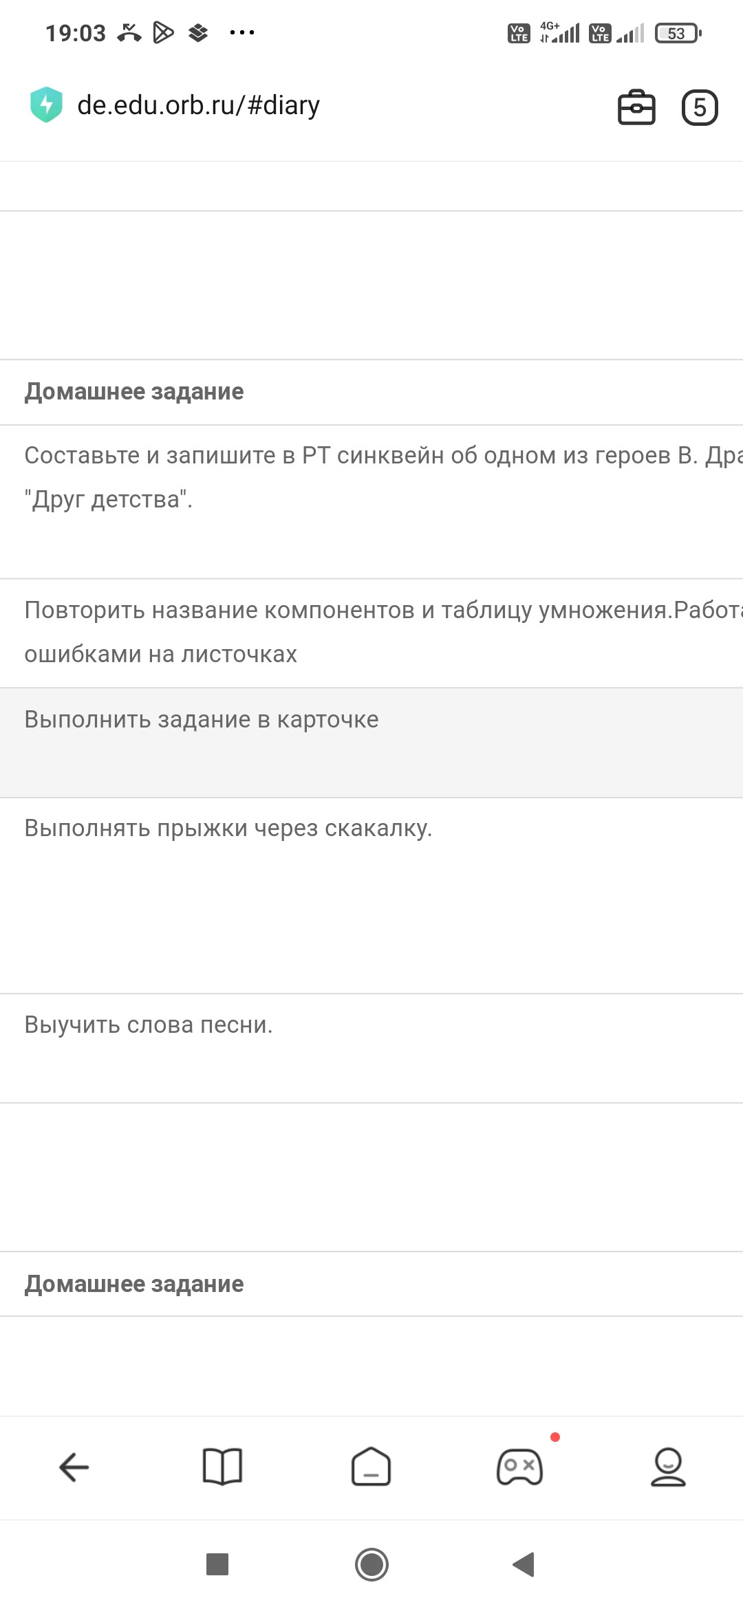Tap the battery indicator in status bar

(678, 33)
